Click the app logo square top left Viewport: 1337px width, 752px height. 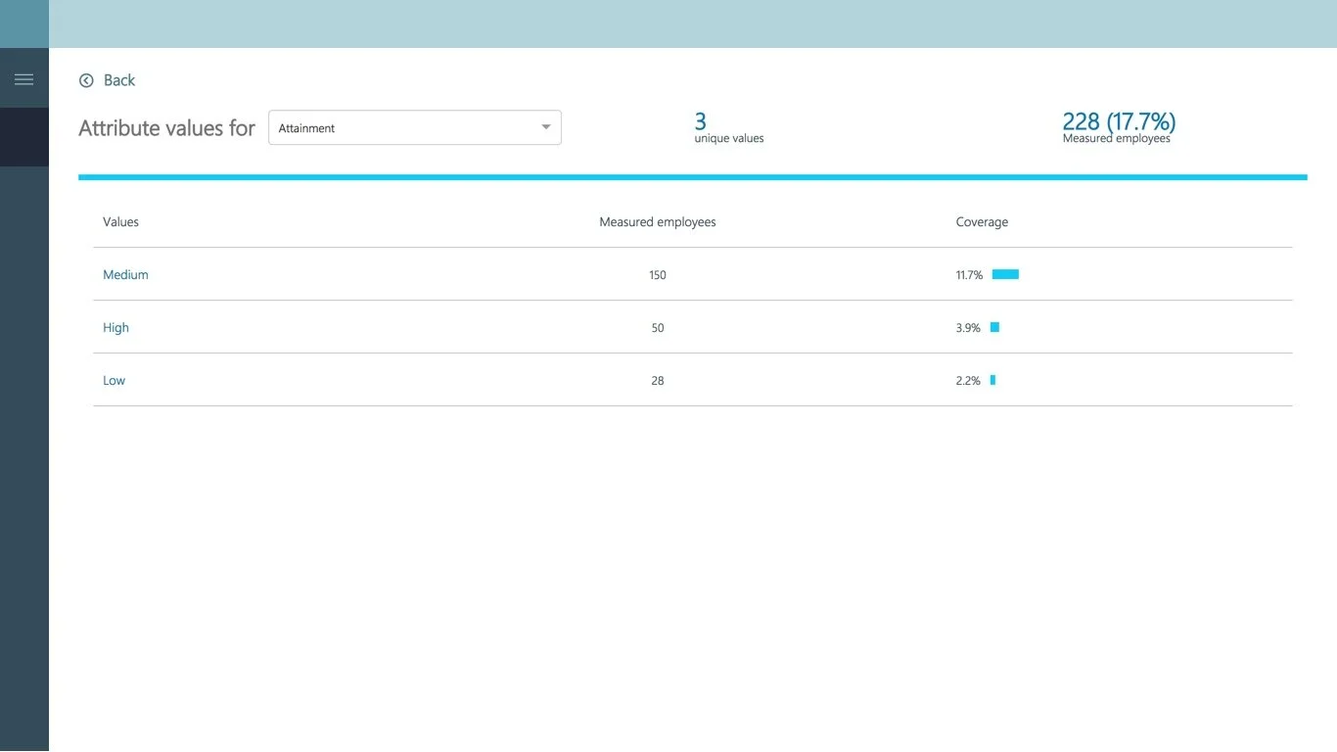pos(24,23)
